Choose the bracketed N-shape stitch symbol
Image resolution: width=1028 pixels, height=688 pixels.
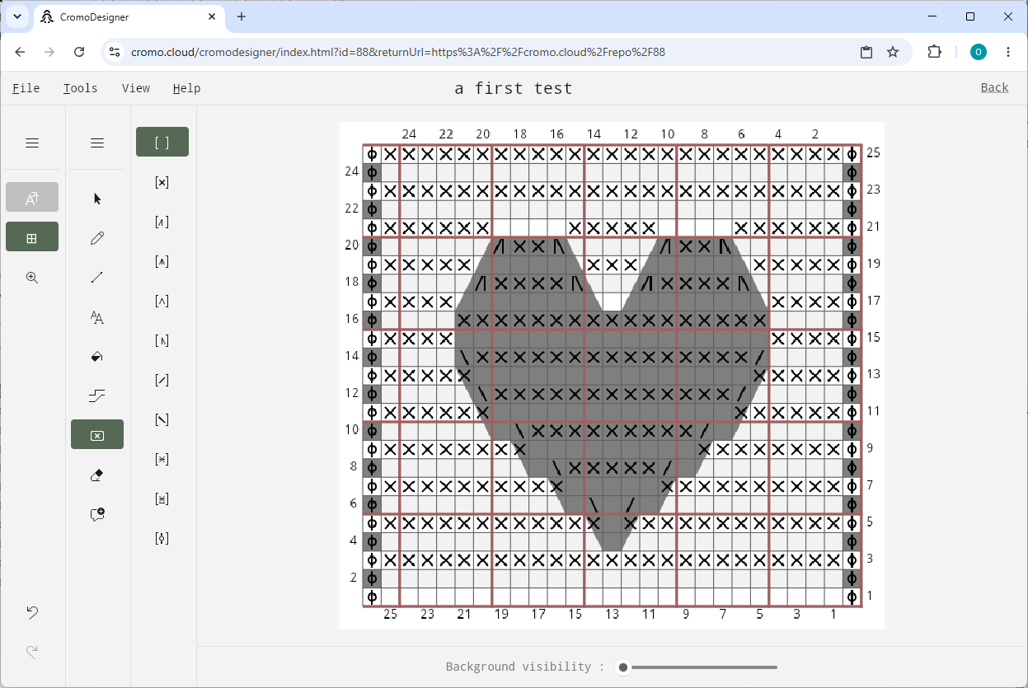click(162, 340)
